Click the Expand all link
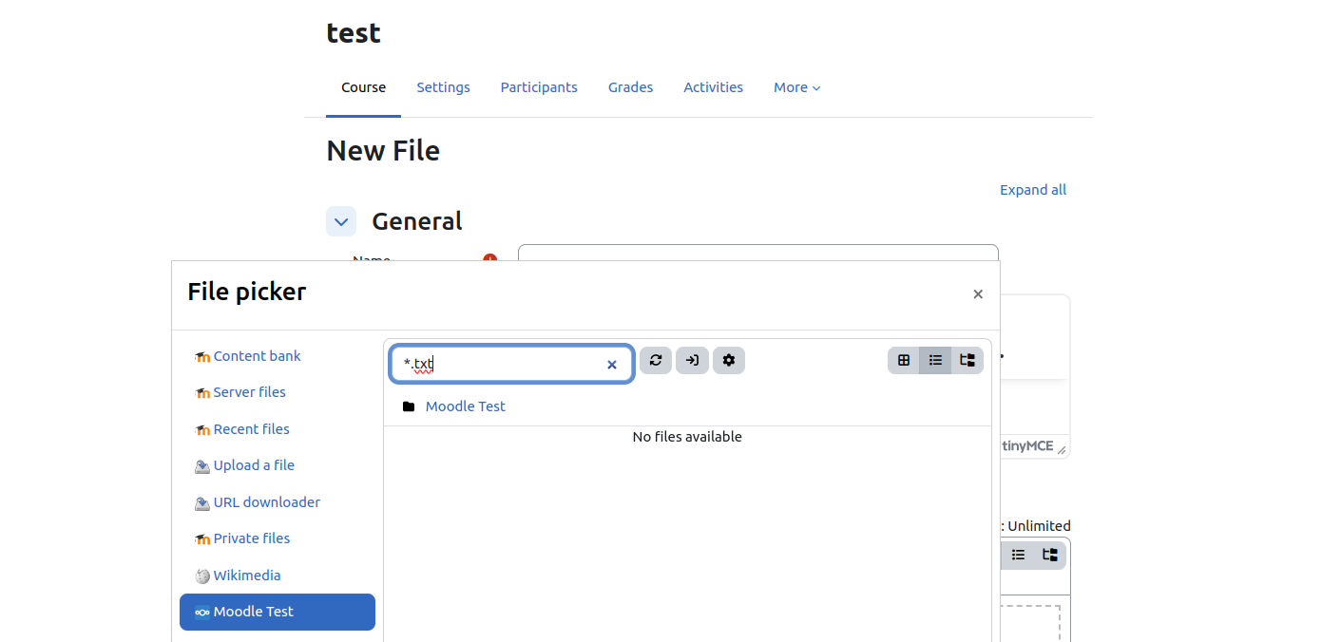 (x=1033, y=190)
